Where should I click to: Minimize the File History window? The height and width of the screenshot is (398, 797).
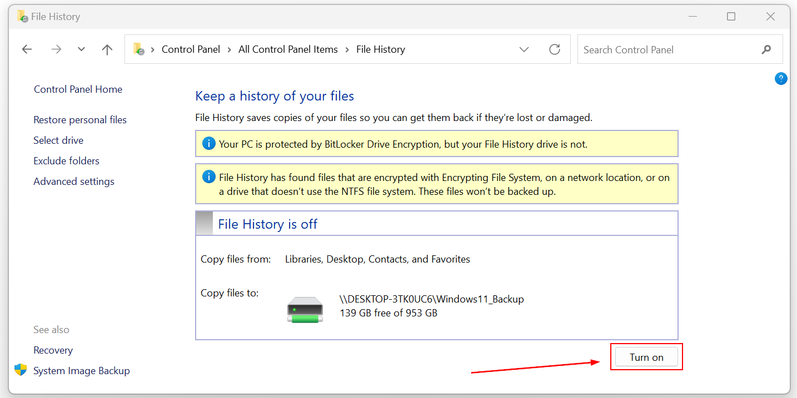[x=692, y=17]
